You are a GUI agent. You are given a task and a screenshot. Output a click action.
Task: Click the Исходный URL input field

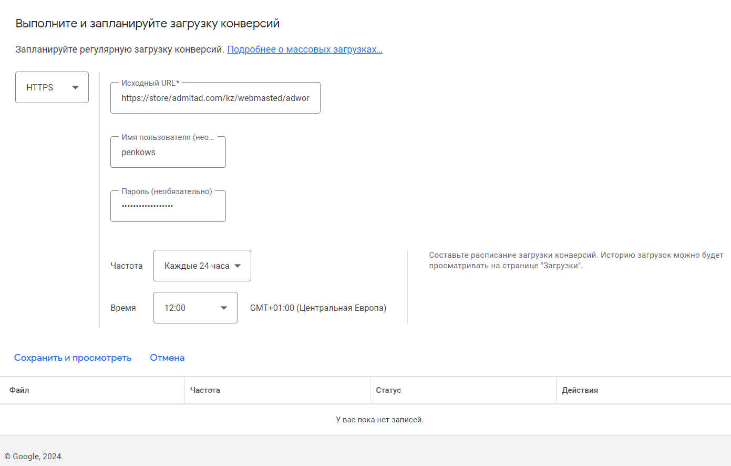click(x=215, y=98)
